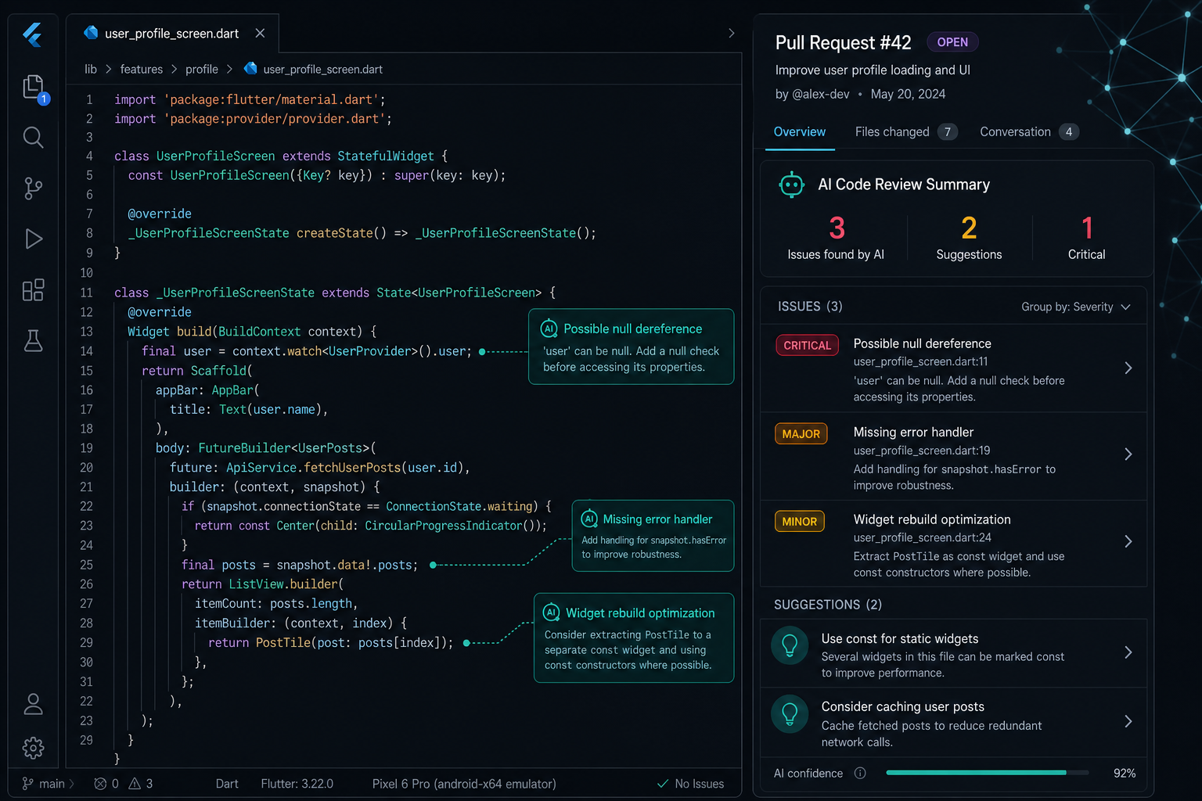This screenshot has width=1202, height=801.
Task: Click the Dart language indicator
Action: 227,783
